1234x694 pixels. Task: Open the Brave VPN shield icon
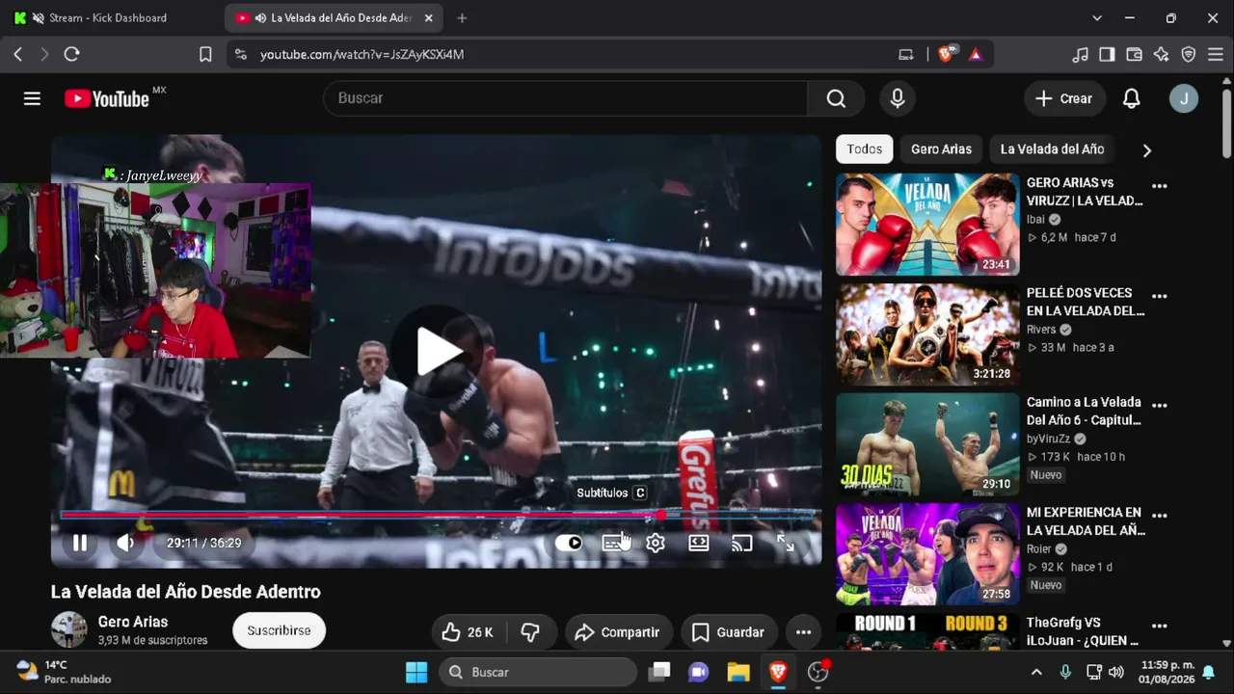(x=1189, y=55)
